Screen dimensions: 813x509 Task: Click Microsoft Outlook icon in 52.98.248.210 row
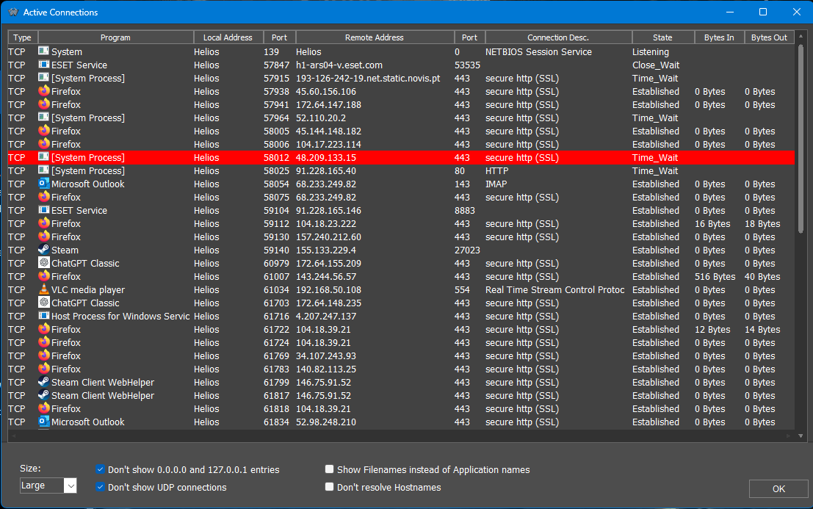coord(43,422)
